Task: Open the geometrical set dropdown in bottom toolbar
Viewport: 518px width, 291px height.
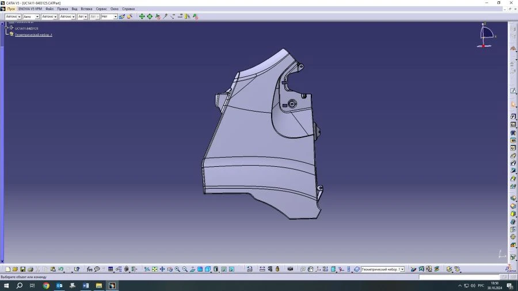Action: coord(402,269)
